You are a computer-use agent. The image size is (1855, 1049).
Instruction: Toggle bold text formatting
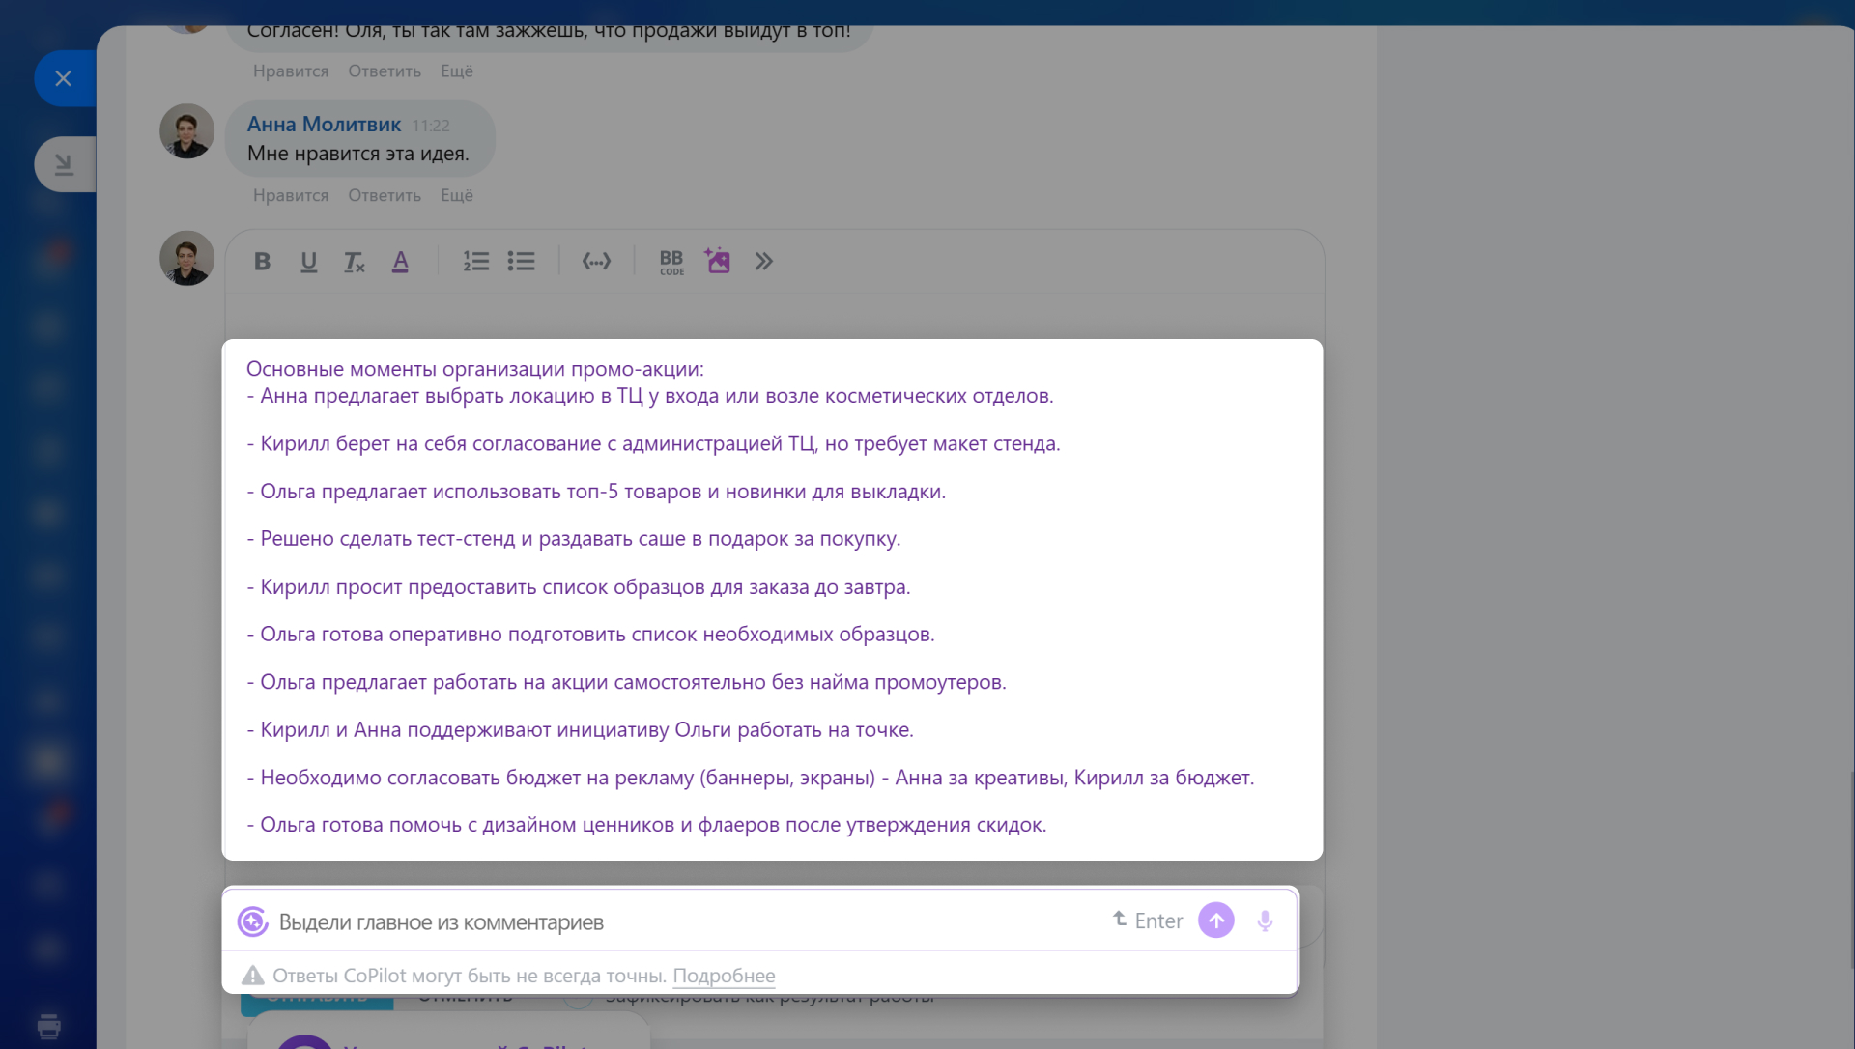[x=262, y=261]
